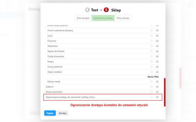This screenshot has width=196, height=122.
Task: Click group icon for Strona dłużników
Action: pos(157,92)
